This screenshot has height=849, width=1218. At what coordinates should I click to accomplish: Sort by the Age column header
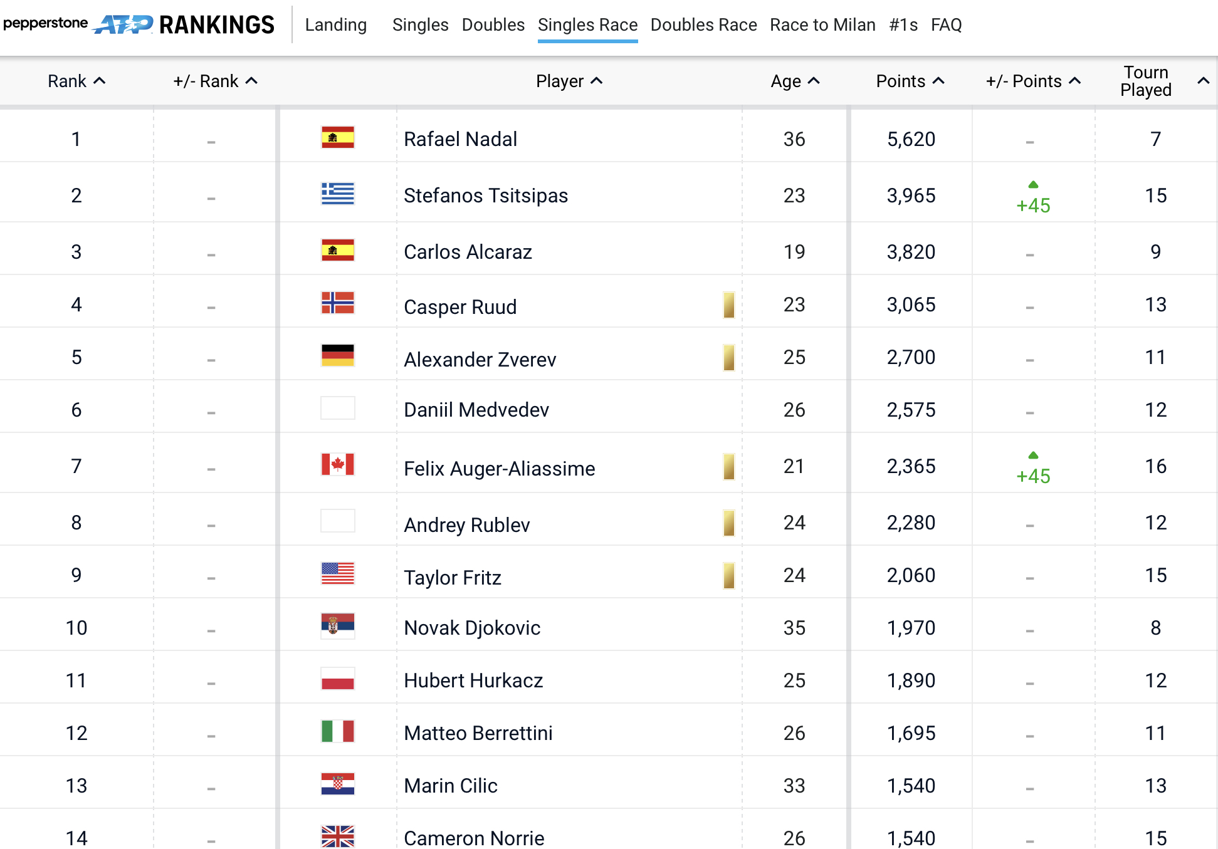[x=795, y=81]
